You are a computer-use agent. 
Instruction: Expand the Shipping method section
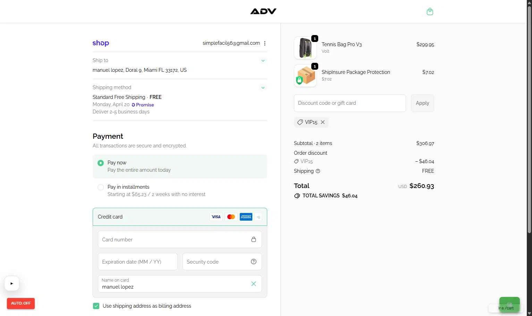263,88
